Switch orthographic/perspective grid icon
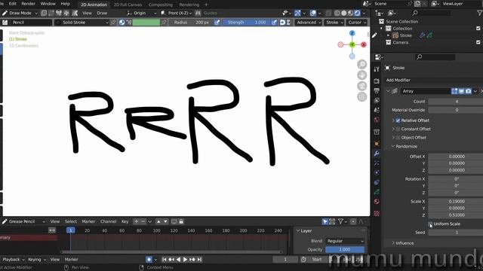The height and width of the screenshot is (271, 483). (x=362, y=97)
